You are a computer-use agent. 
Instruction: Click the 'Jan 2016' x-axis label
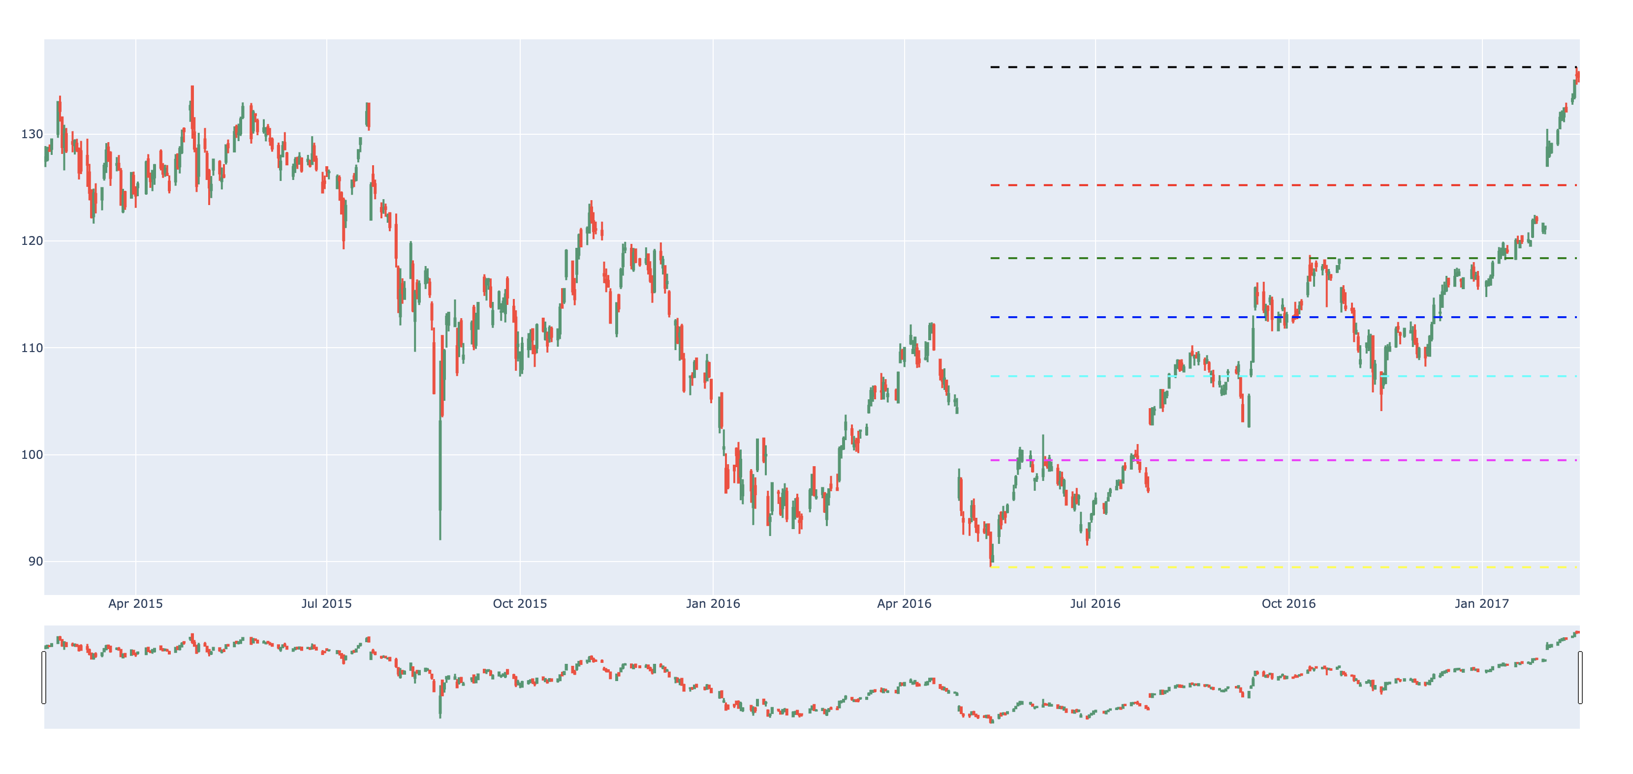(713, 604)
